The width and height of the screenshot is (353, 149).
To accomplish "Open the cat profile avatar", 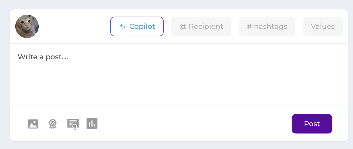I will click(27, 26).
